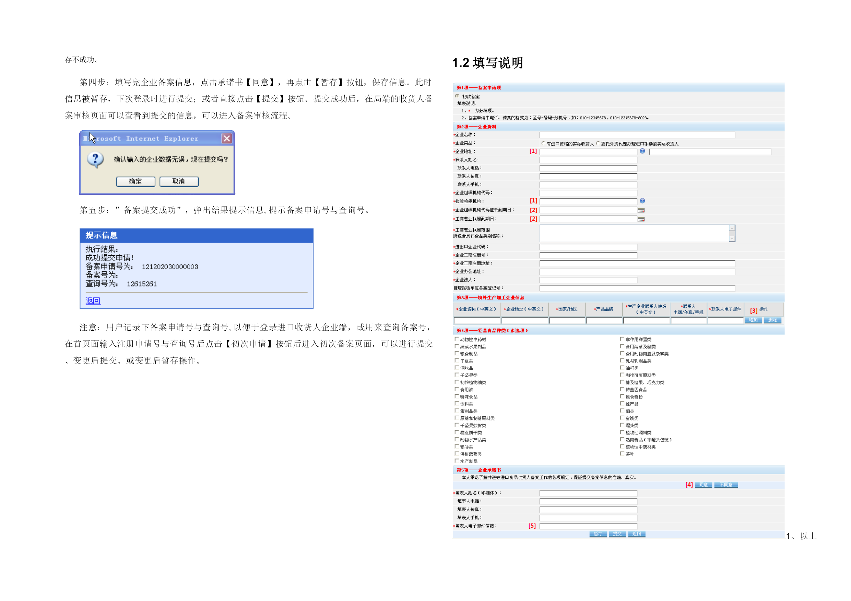Click 国家/地区 input in overseas producer table

[x=567, y=321]
